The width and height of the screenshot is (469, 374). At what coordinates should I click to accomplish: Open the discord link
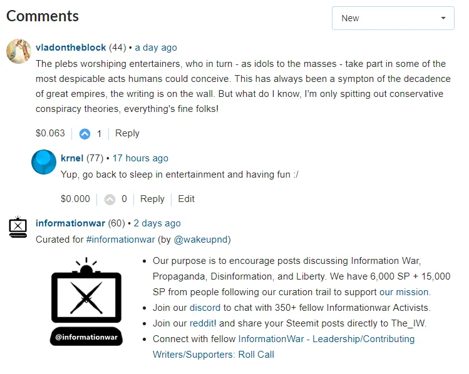(x=205, y=308)
